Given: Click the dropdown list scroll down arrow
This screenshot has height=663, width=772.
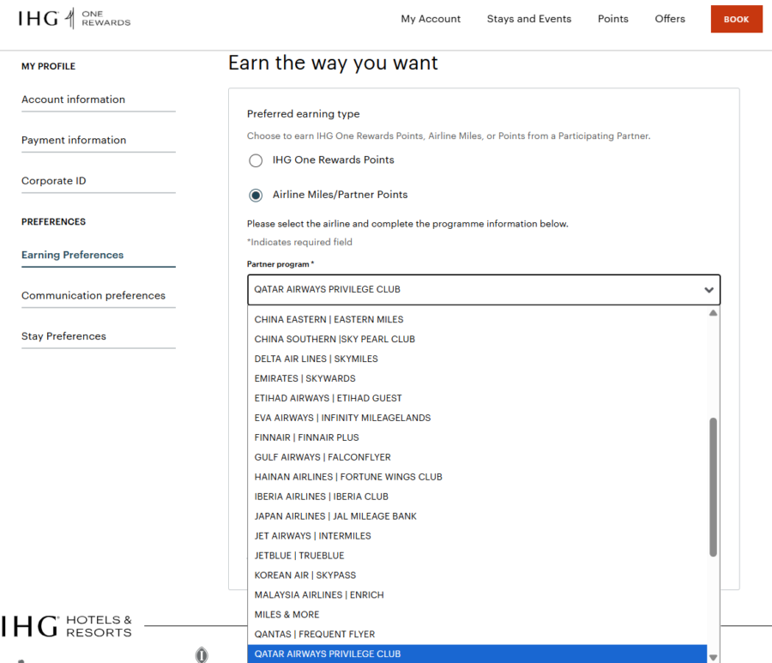Looking at the screenshot, I should [713, 657].
